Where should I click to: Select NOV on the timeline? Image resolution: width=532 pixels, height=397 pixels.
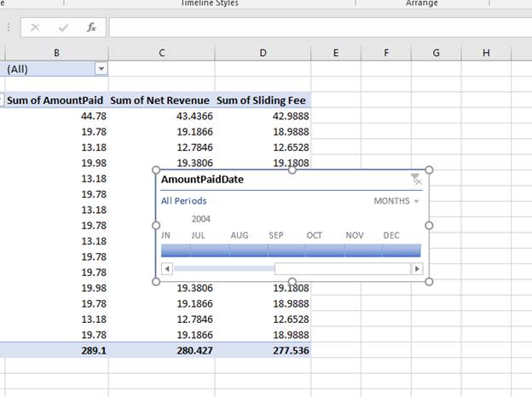(363, 250)
